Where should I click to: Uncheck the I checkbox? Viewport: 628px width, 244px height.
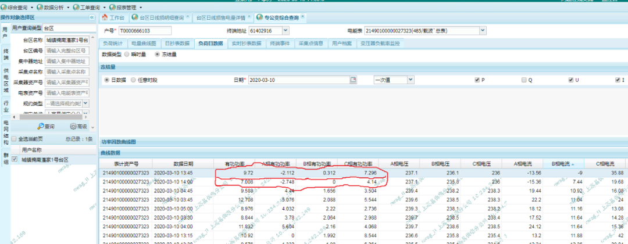pyautogui.click(x=618, y=80)
